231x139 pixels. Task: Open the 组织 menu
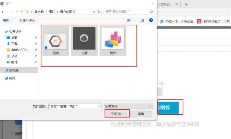point(7,20)
